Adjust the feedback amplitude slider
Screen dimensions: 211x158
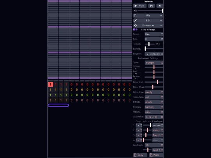click(x=147, y=150)
